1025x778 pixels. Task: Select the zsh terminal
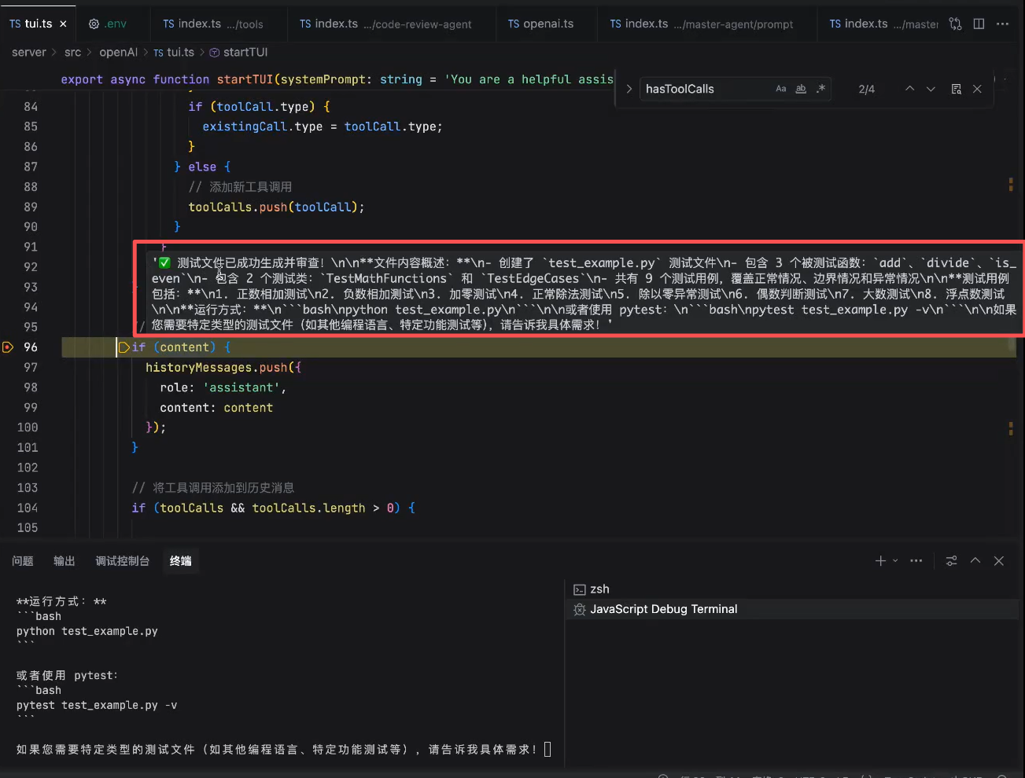point(792,589)
